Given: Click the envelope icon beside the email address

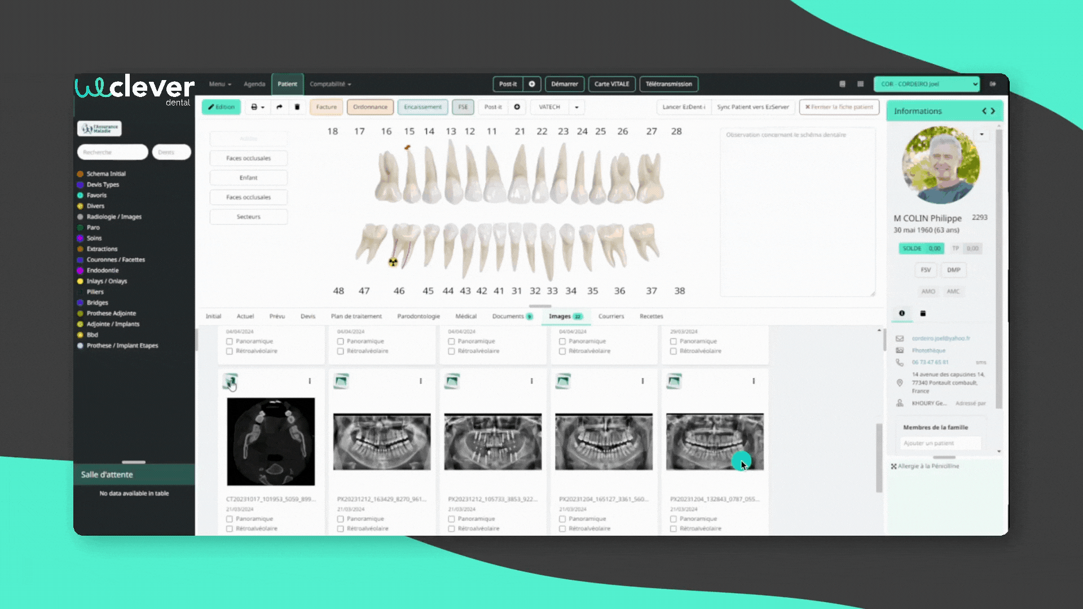Looking at the screenshot, I should (x=900, y=339).
